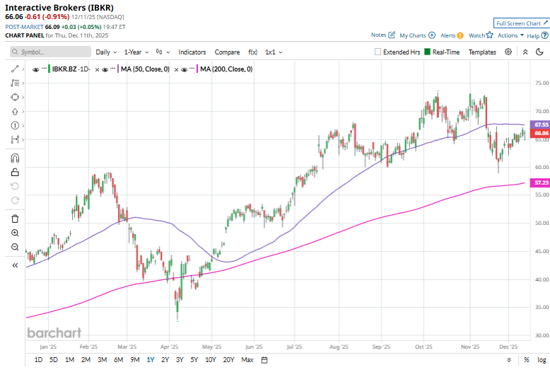The width and height of the screenshot is (550, 372).
Task: Click the lock drawings icon
Action: (x=15, y=172)
